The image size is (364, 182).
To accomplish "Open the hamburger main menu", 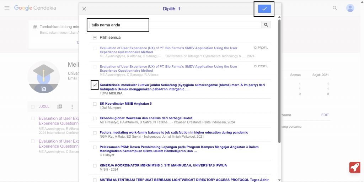I will (7, 8).
